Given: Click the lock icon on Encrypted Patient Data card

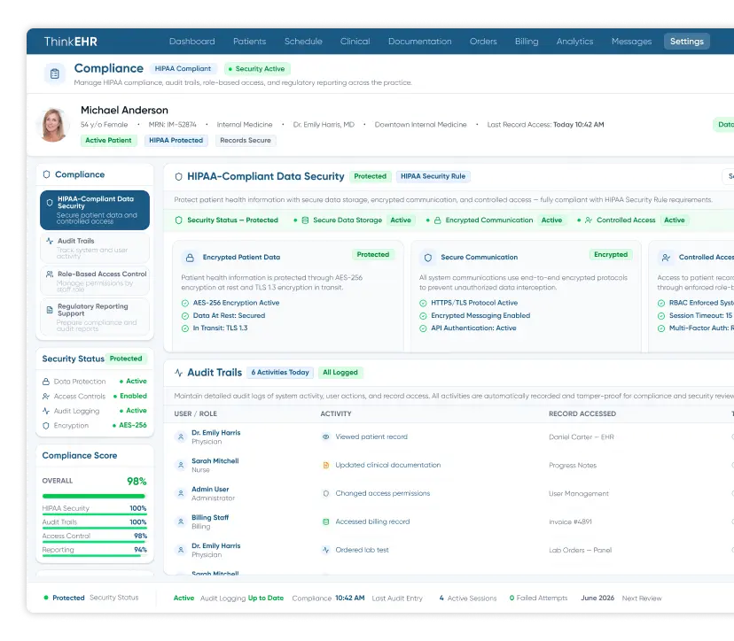Looking at the screenshot, I should [x=190, y=258].
